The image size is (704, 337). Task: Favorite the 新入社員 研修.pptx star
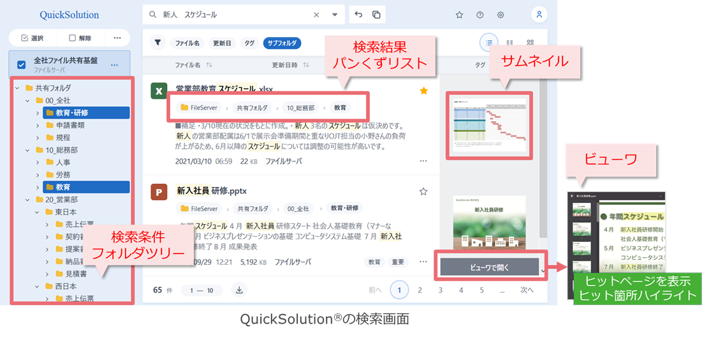point(423,191)
